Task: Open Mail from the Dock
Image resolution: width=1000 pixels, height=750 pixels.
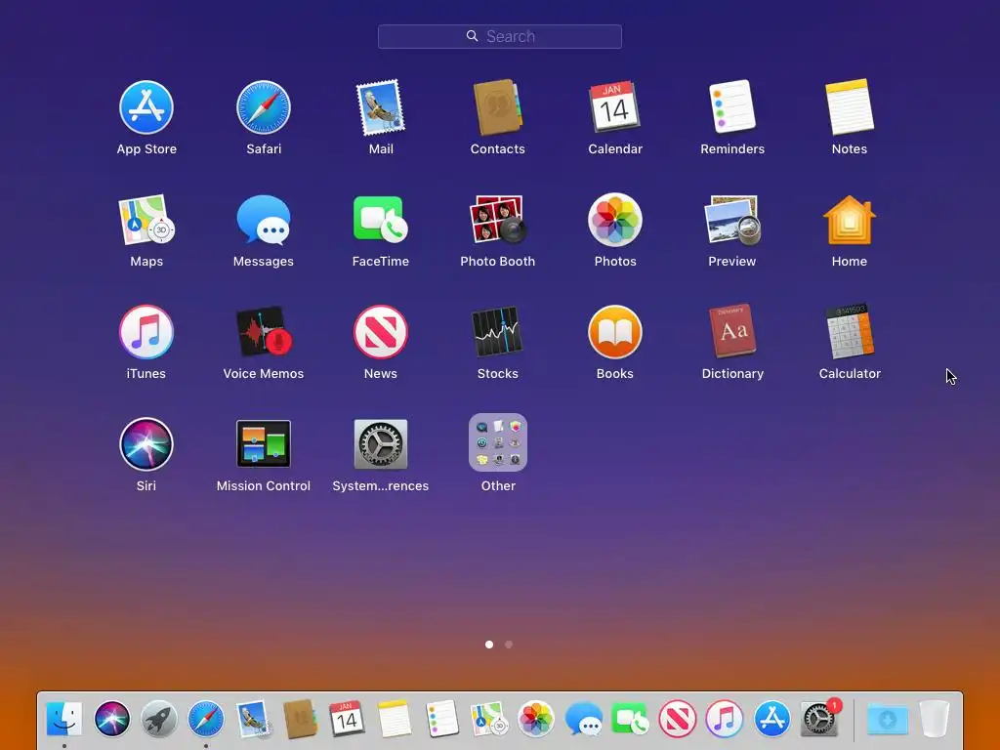Action: (x=253, y=719)
